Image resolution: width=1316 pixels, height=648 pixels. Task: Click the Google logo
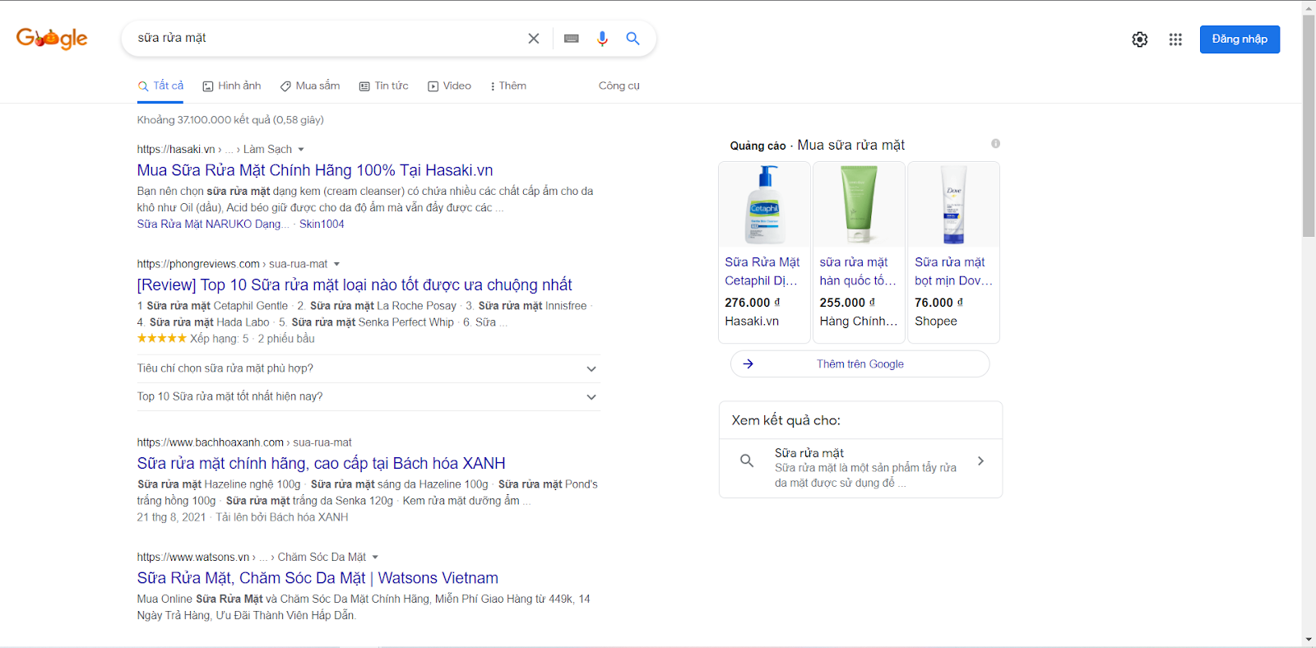coord(52,38)
